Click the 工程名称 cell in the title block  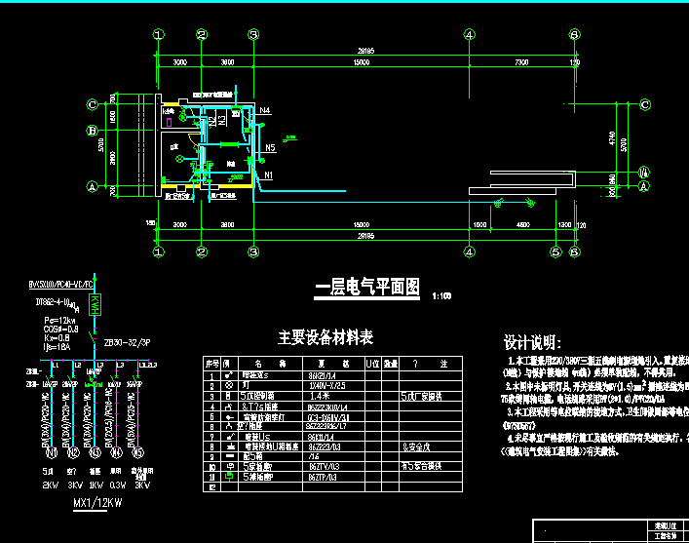(665, 536)
